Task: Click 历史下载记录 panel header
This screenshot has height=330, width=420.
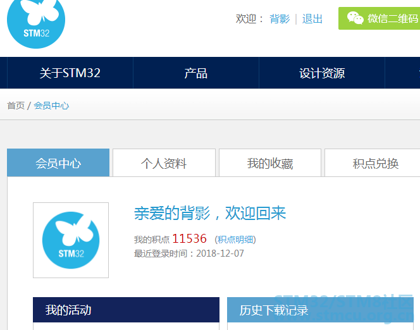Action: pyautogui.click(x=320, y=310)
